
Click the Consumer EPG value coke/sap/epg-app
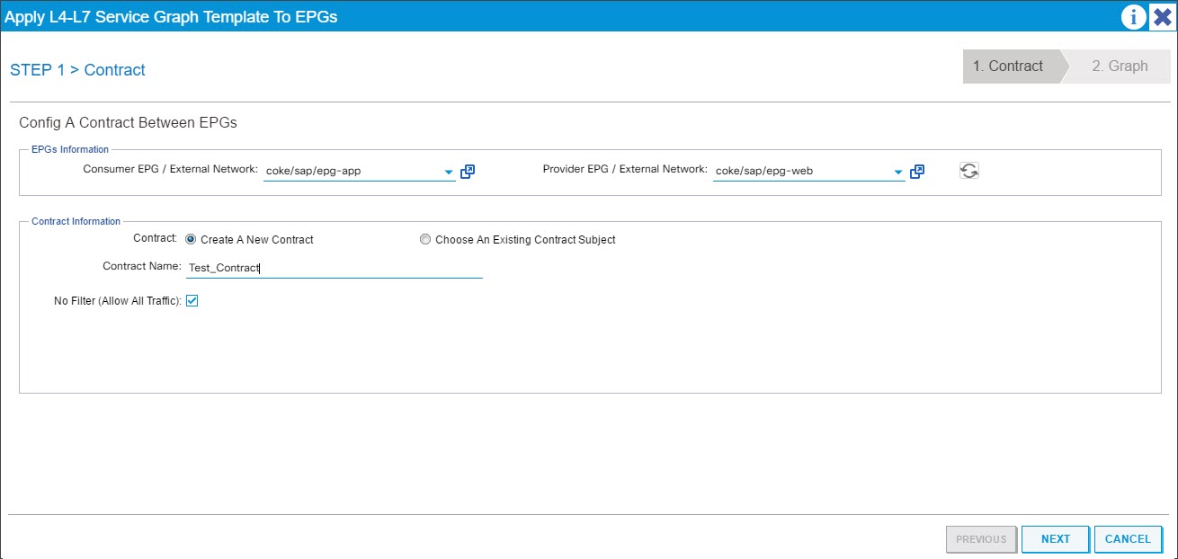314,171
